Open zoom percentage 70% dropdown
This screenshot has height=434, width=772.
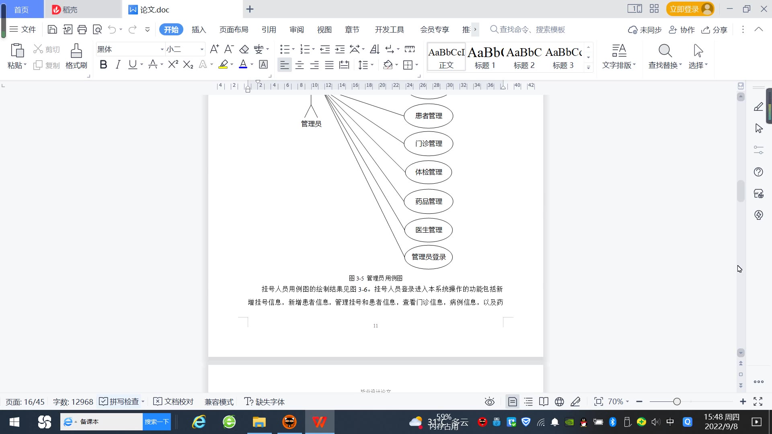pos(618,401)
